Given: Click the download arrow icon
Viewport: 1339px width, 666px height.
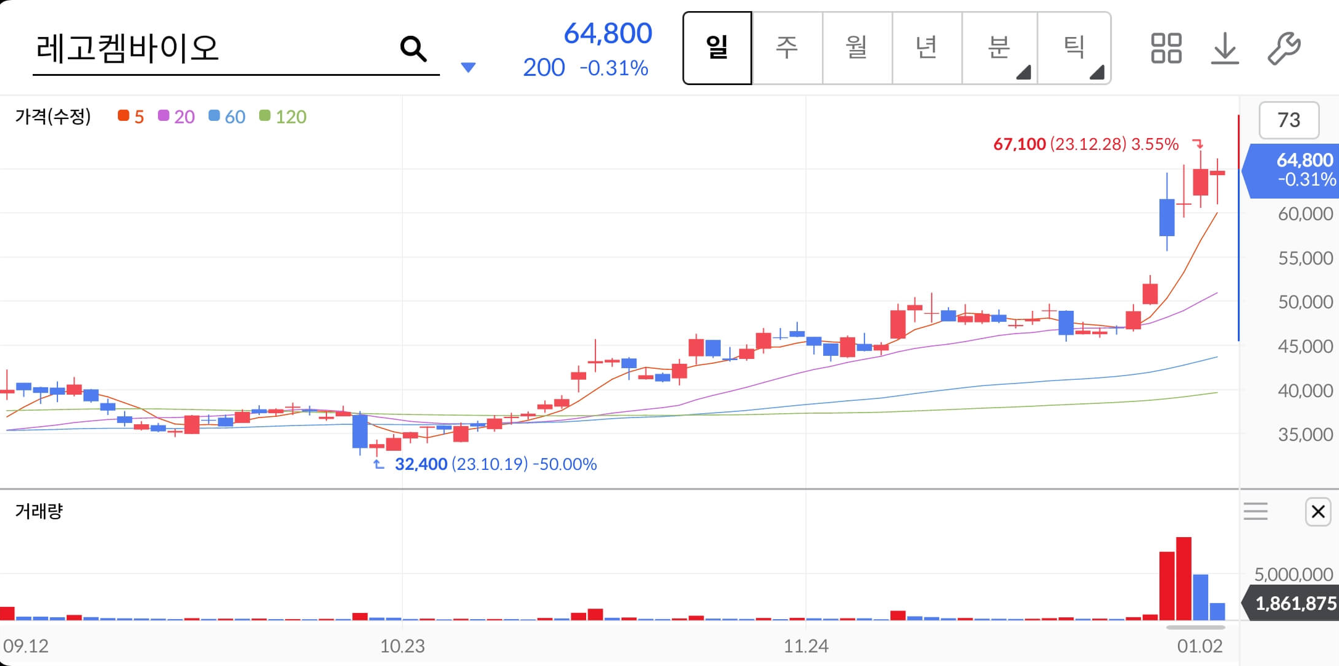Looking at the screenshot, I should click(1225, 48).
